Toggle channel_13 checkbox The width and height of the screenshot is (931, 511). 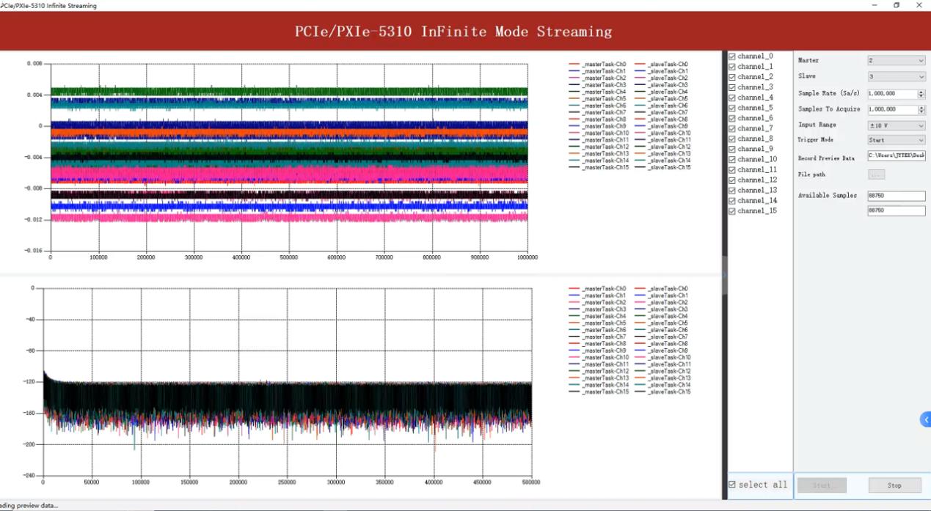click(x=732, y=190)
